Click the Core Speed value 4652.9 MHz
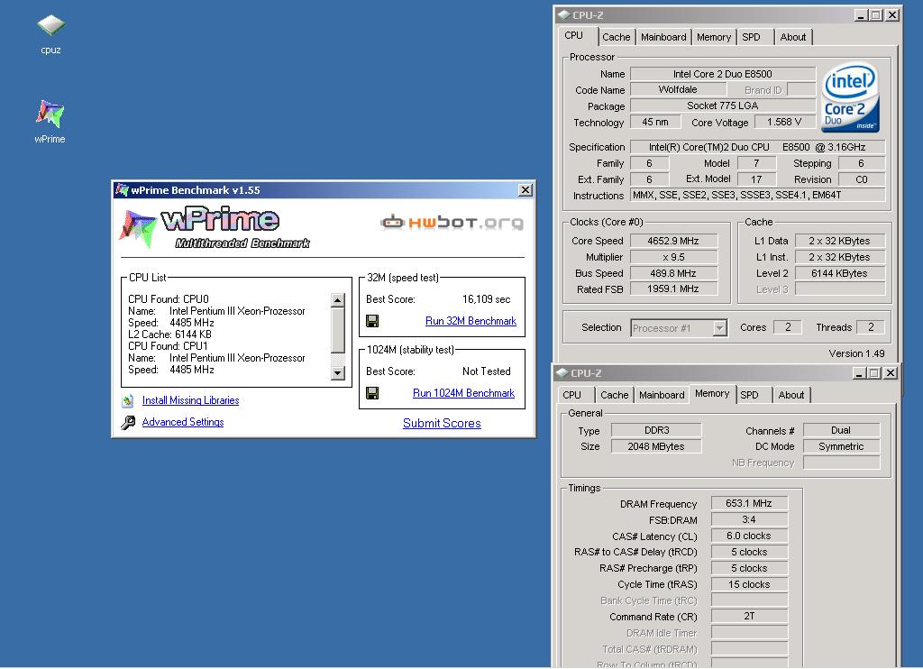The width and height of the screenshot is (923, 669). pyautogui.click(x=674, y=241)
